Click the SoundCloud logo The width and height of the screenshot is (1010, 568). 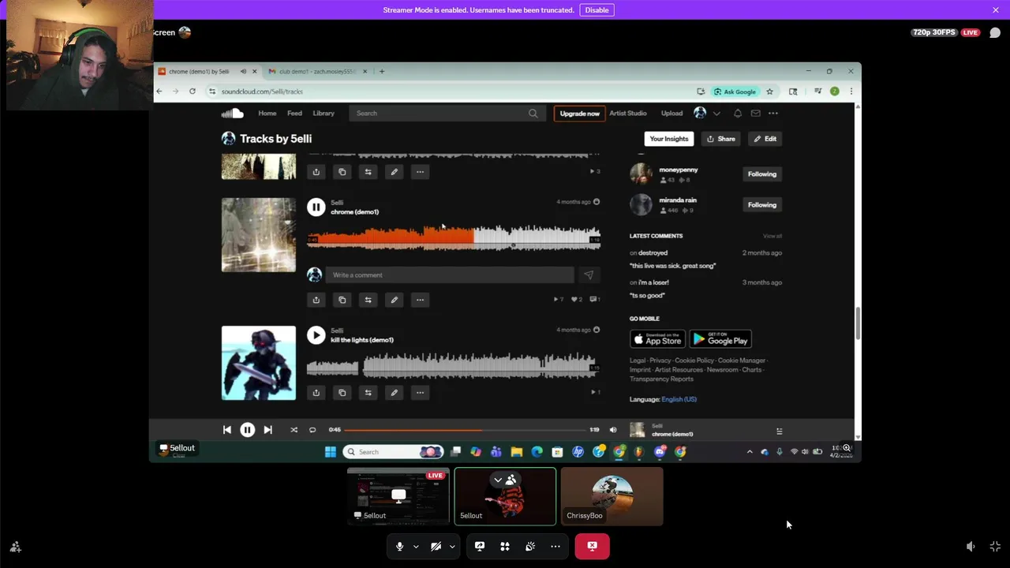(x=232, y=114)
